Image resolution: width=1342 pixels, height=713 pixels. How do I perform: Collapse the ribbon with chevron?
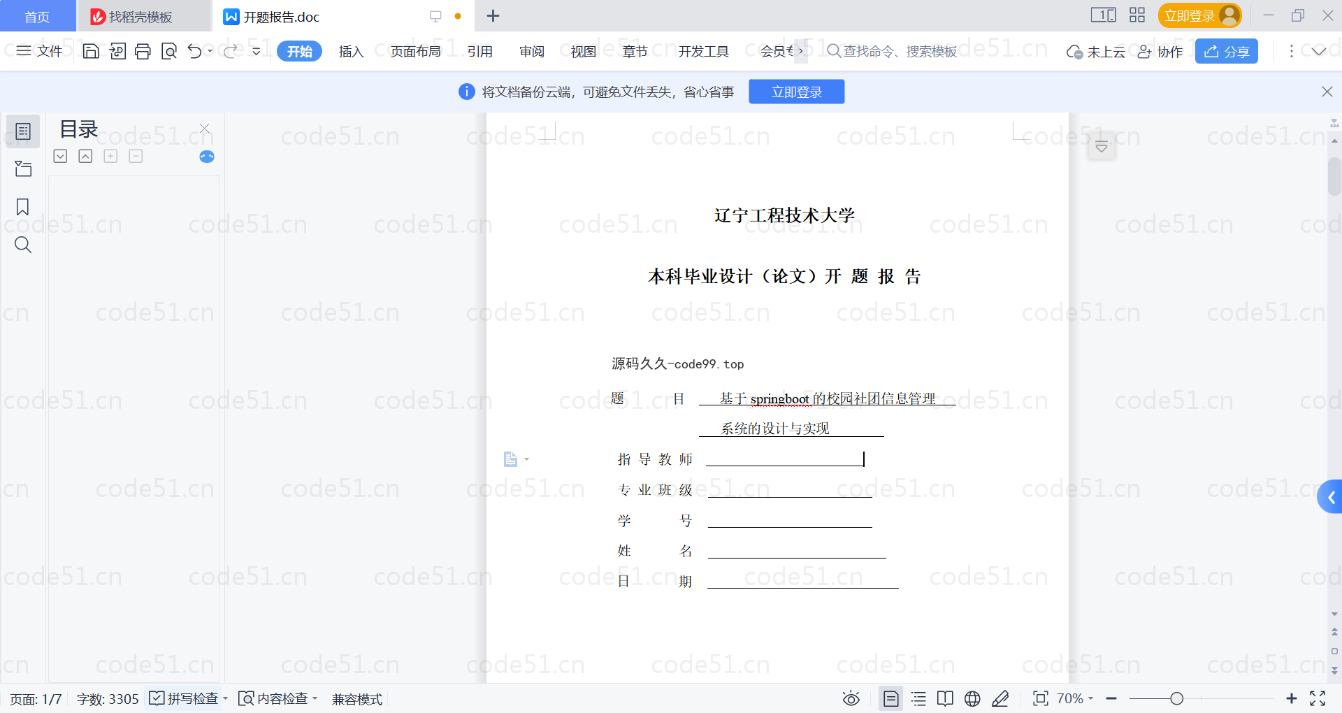1319,51
